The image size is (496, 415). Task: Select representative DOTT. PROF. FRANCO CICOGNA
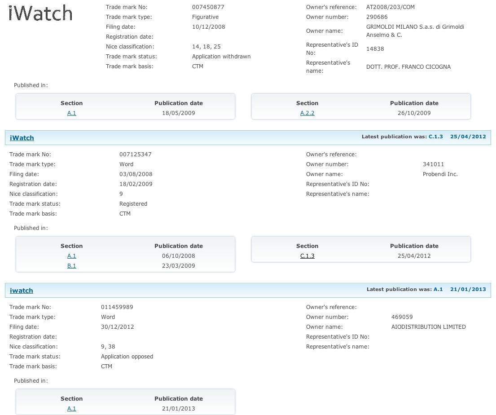[408, 67]
